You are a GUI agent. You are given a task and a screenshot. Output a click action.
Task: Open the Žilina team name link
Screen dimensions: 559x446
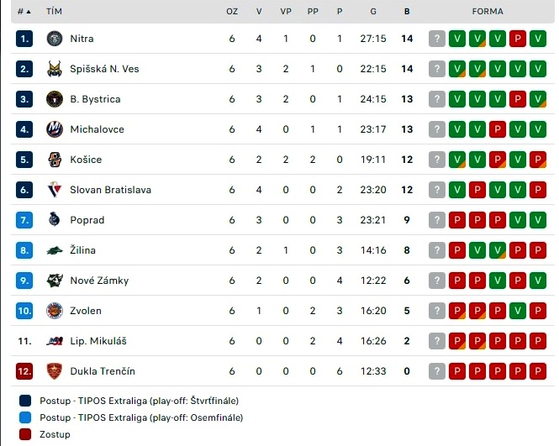82,250
